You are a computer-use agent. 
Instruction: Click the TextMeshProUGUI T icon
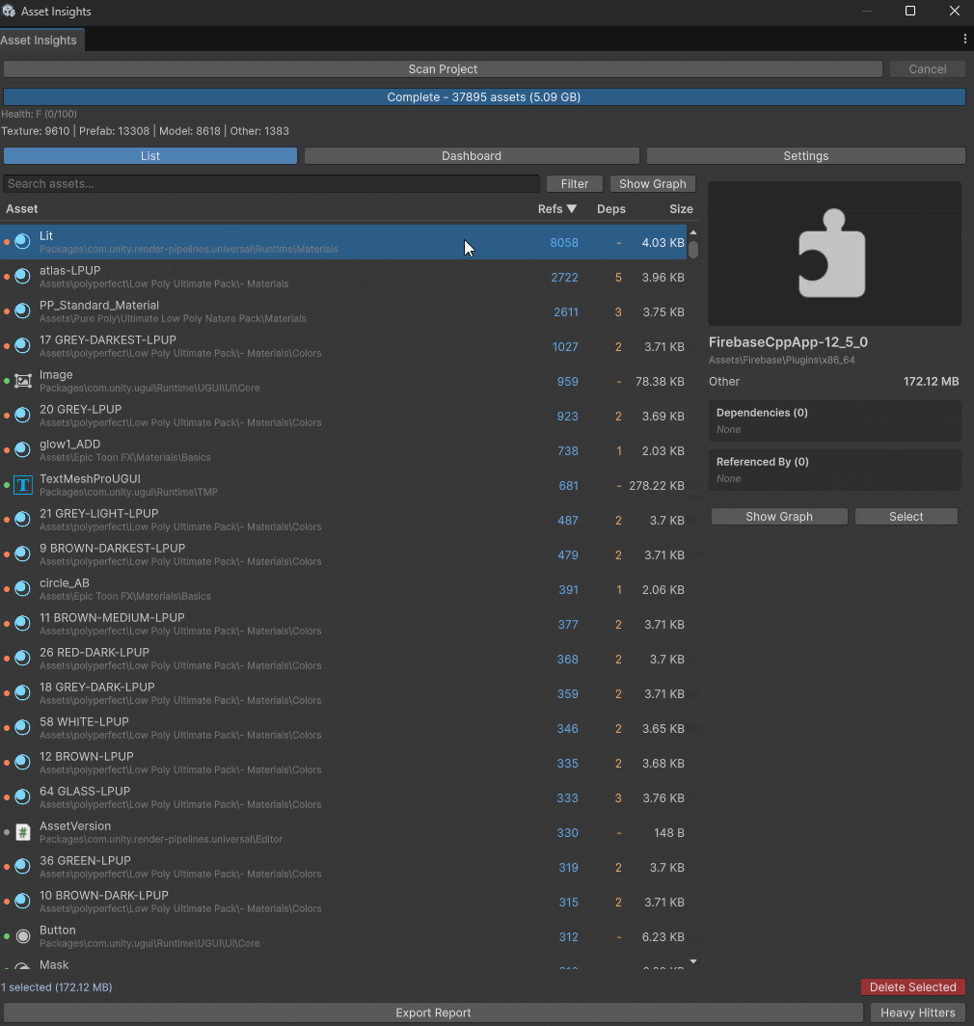(x=23, y=485)
